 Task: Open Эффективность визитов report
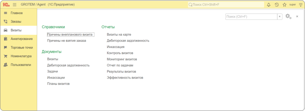(125, 78)
